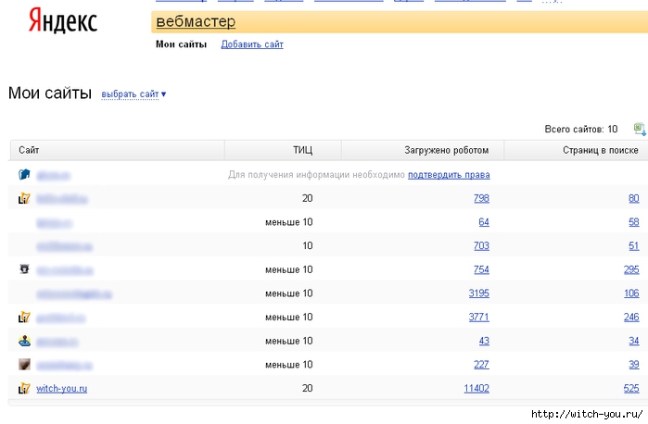The image size is (648, 424).
Task: Click favicon in row with 754 loaded pages
Action: coord(25,269)
